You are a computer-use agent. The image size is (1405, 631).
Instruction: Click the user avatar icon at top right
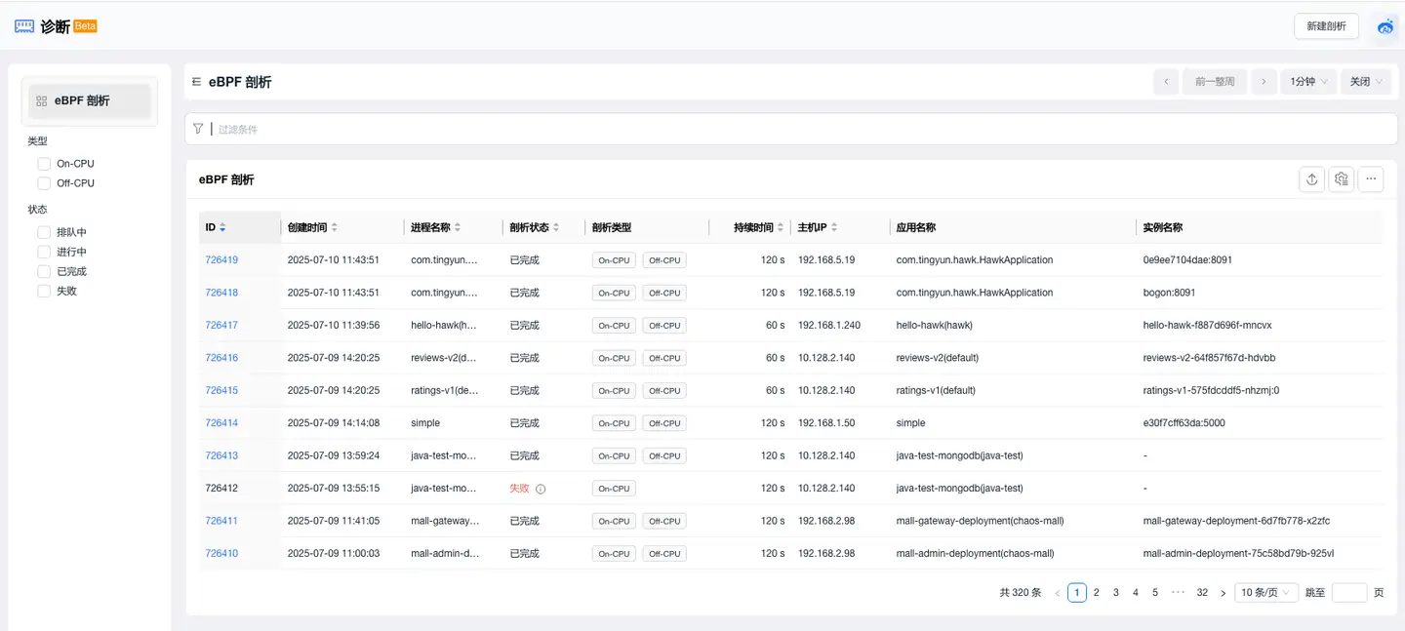coord(1385,26)
